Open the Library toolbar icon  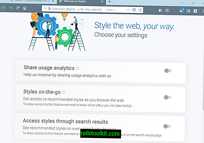[160, 10]
